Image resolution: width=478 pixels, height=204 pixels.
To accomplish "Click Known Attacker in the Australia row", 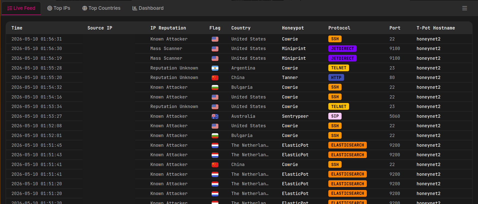I will pyautogui.click(x=169, y=116).
